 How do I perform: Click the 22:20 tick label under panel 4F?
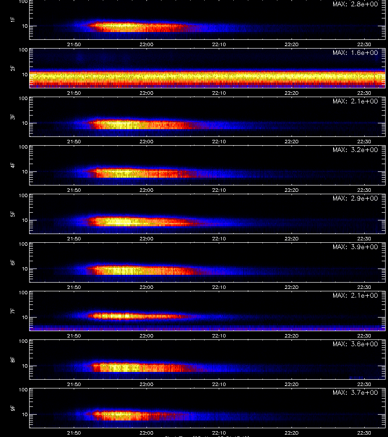coord(291,190)
